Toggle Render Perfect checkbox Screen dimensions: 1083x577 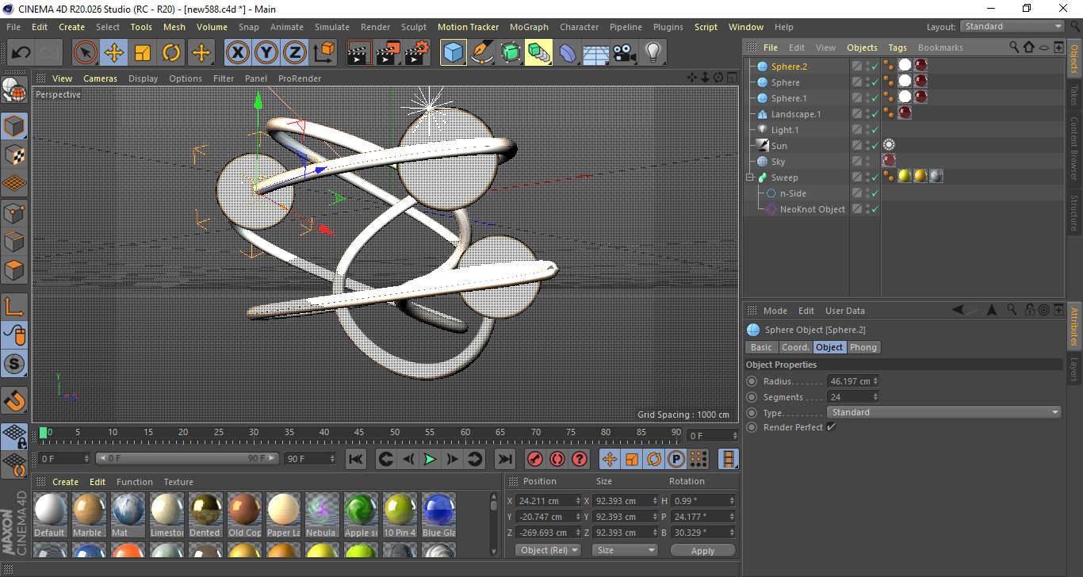coord(831,427)
